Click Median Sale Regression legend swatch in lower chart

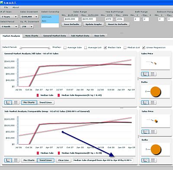[59, 153]
